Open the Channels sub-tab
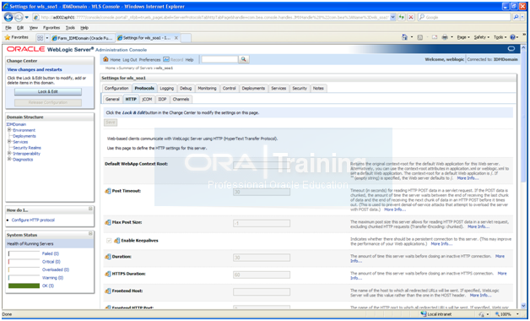530x321 pixels. pos(181,99)
